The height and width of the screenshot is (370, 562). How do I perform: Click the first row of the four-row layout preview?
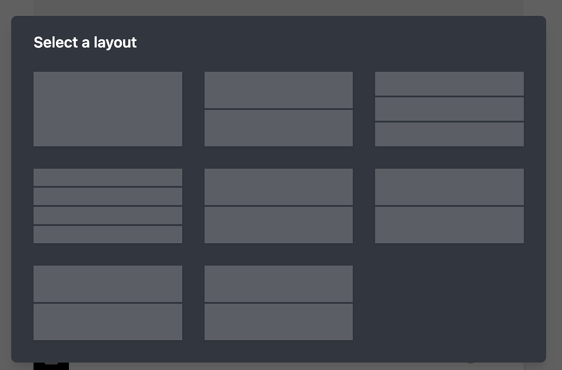click(x=108, y=177)
